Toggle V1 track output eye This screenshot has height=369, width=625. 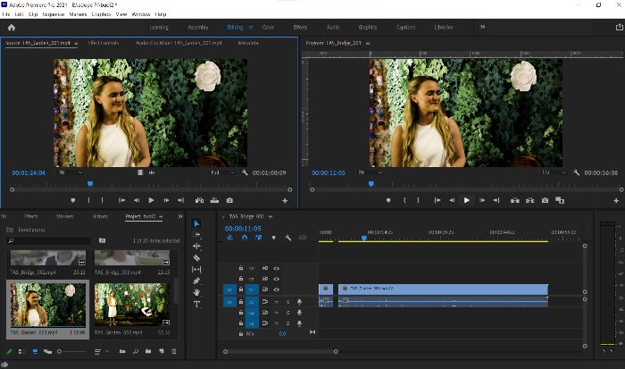(276, 289)
